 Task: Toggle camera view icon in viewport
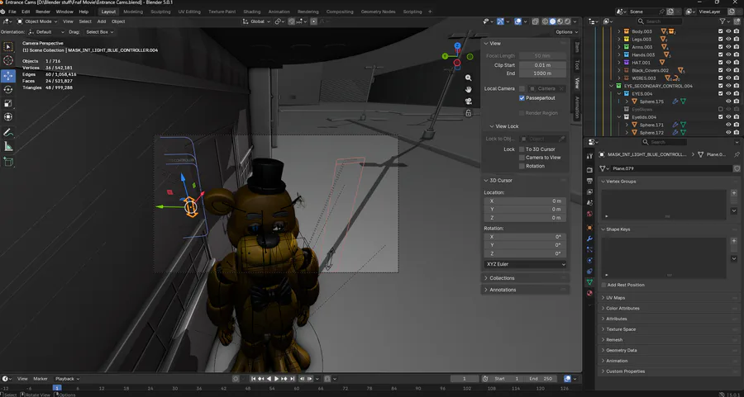tap(469, 101)
